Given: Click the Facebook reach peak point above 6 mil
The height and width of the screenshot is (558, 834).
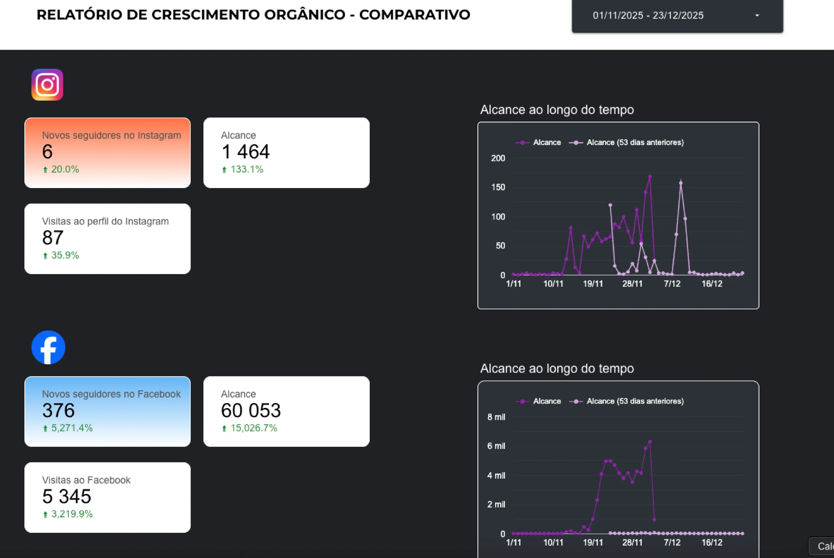Looking at the screenshot, I should pos(650,442).
